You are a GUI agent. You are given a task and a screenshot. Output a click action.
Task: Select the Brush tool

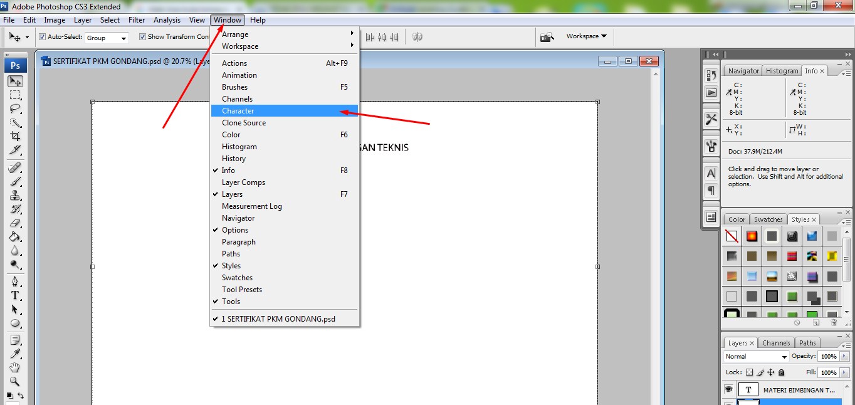(x=15, y=182)
